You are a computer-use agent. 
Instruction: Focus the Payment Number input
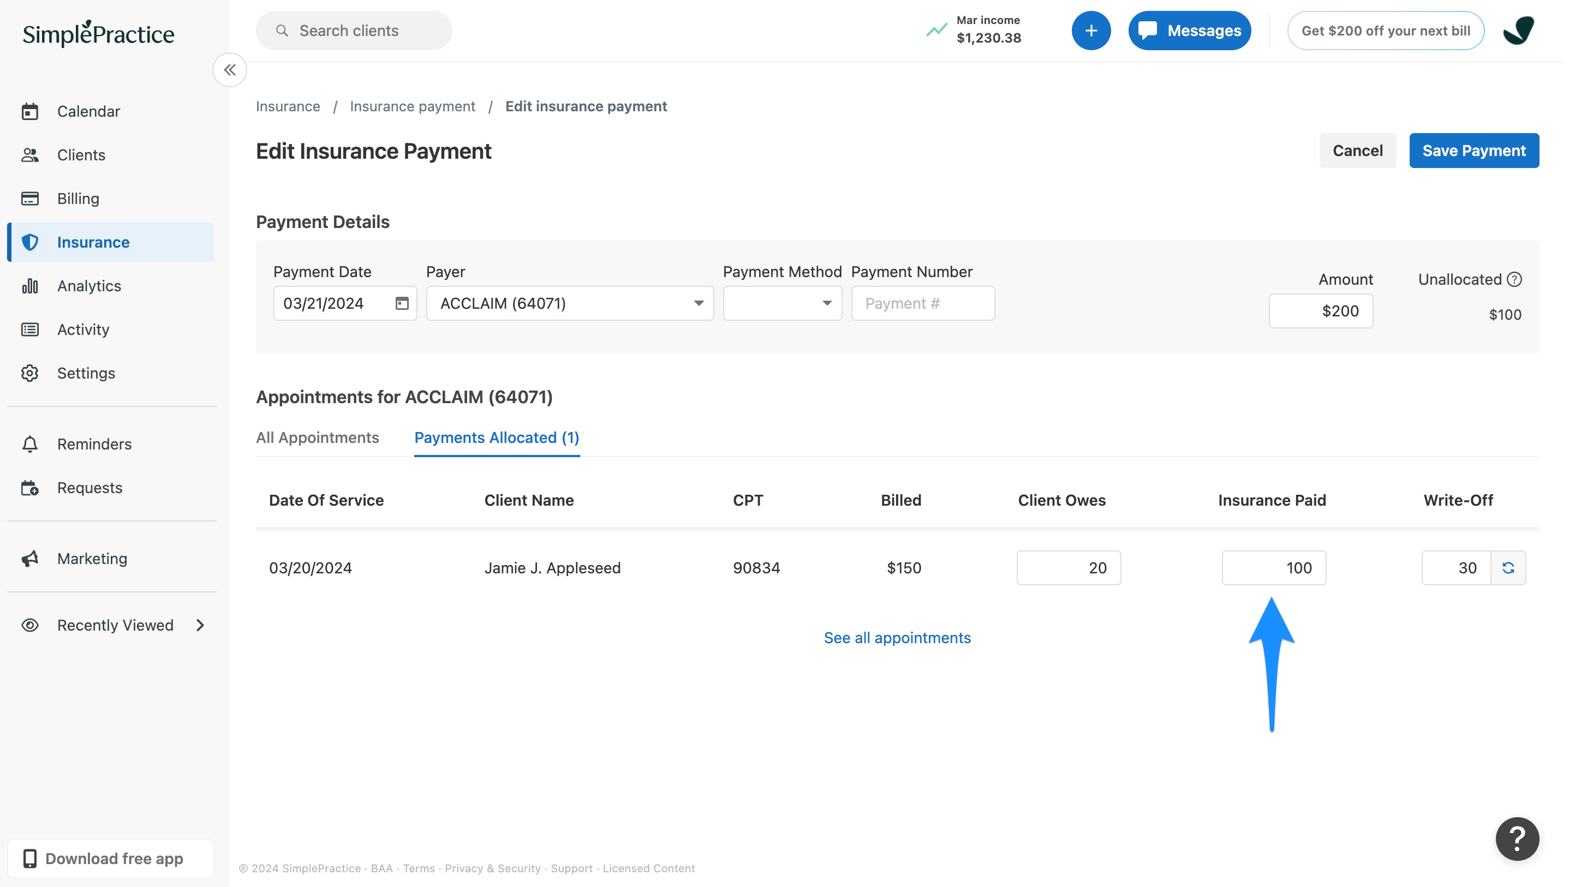(923, 303)
